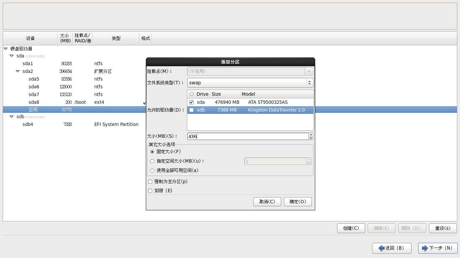Image resolution: width=460 pixels, height=258 pixels.
Task: Click the 格式 column header
Action: 145,38
